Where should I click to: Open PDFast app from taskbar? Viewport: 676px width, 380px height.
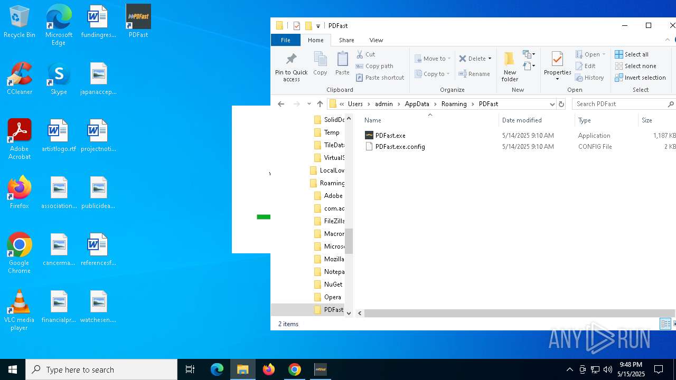(320, 369)
